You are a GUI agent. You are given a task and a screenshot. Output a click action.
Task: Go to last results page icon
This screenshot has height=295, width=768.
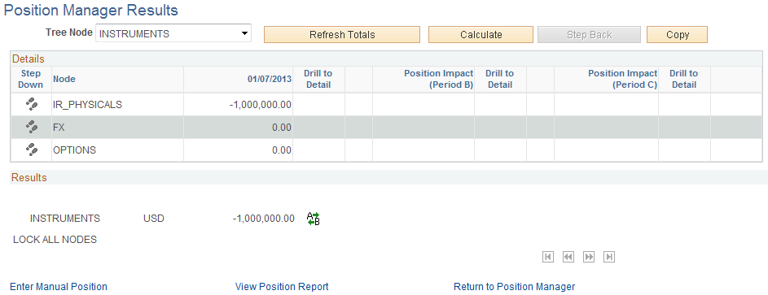609,257
